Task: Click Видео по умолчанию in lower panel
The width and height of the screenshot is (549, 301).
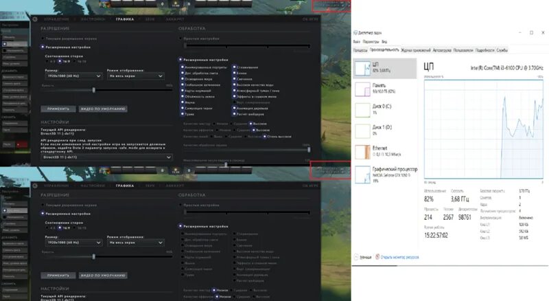Action: [x=103, y=276]
